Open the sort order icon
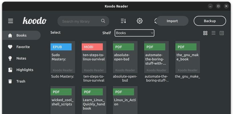This screenshot has height=114, width=233. [x=123, y=21]
